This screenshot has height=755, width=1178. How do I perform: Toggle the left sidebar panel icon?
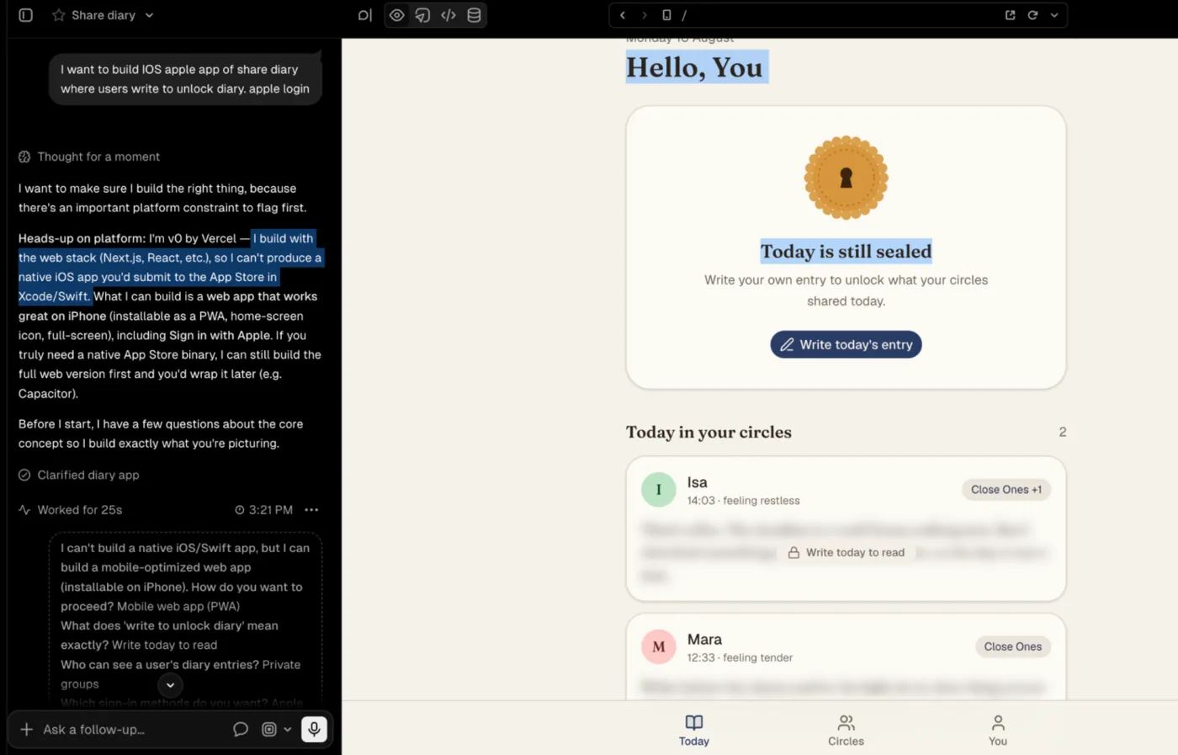tap(26, 15)
